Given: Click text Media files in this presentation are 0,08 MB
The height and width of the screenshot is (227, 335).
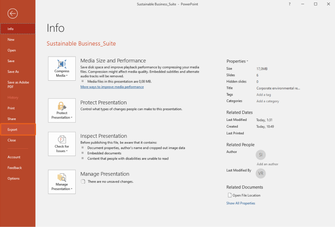Looking at the screenshot, I should point(119,81).
